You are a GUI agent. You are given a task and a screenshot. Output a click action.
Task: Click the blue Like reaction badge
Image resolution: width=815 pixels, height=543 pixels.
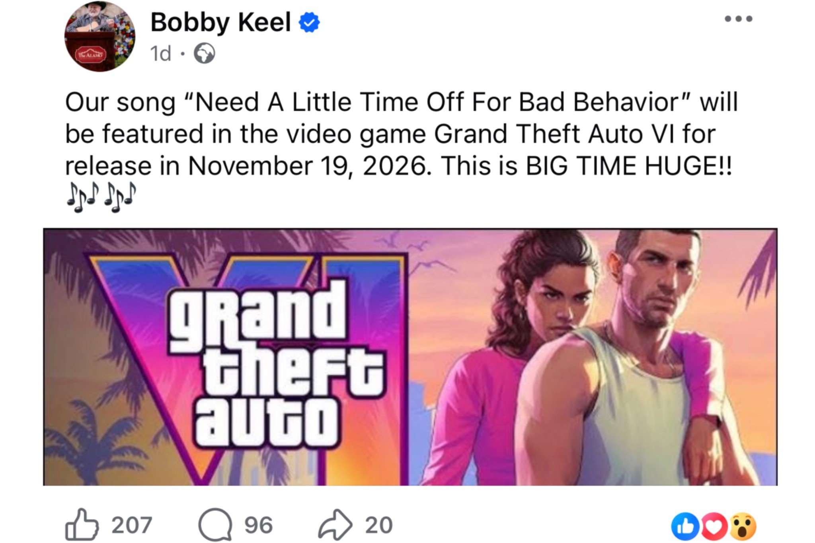point(684,527)
